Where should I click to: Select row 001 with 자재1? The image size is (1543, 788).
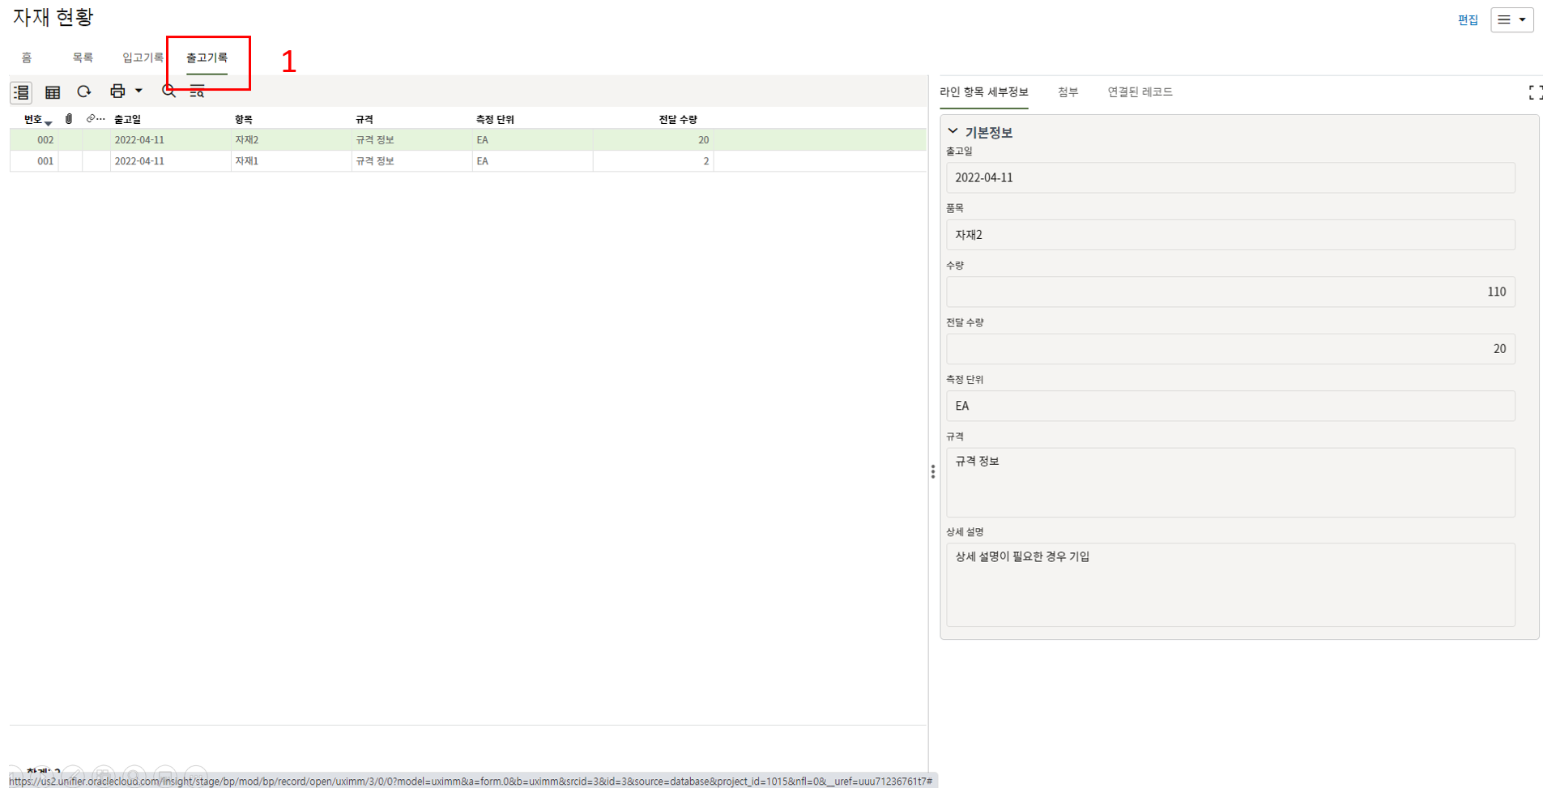[246, 161]
